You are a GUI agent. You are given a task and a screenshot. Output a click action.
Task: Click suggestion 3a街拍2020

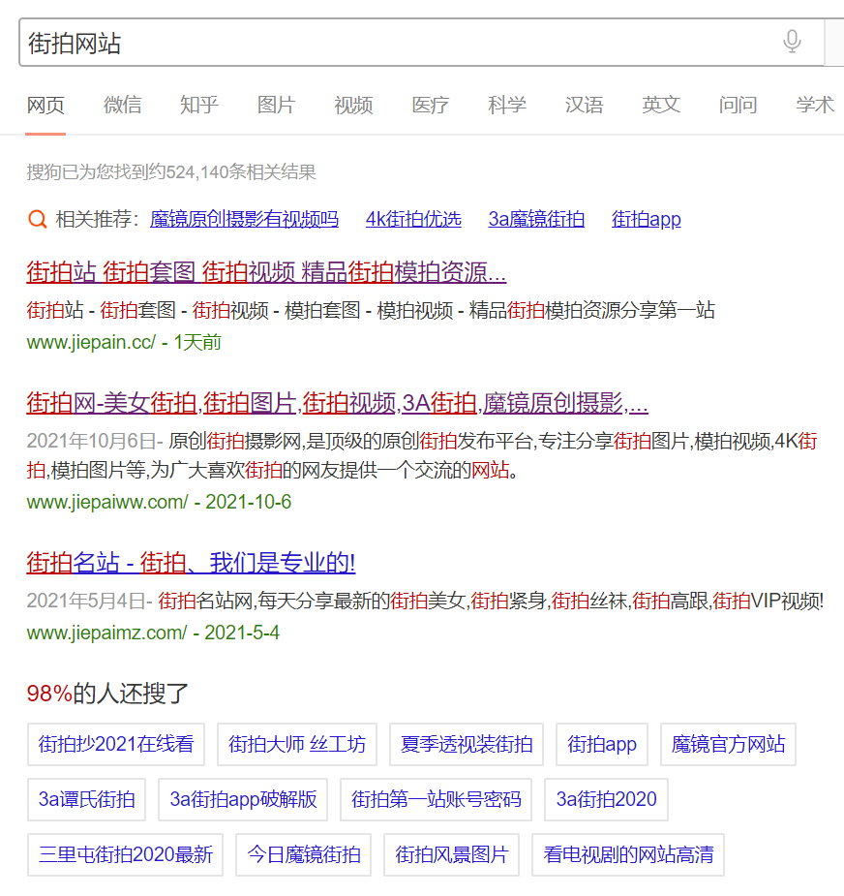tap(607, 799)
